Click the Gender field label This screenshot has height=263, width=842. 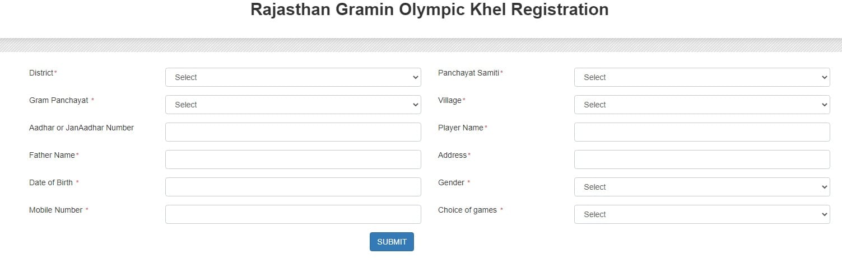[x=451, y=182]
